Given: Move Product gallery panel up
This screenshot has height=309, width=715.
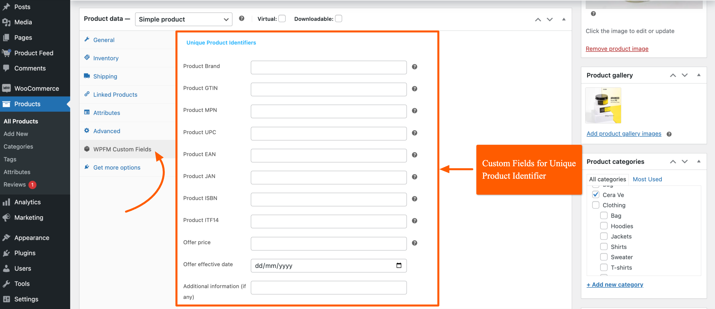Looking at the screenshot, I should click(x=673, y=75).
